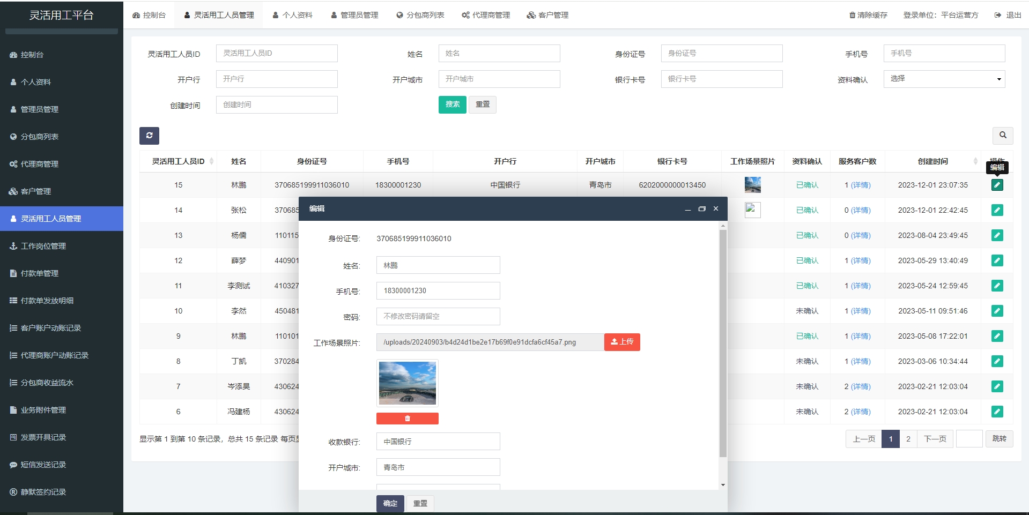Sort by 创建时间 using its column arrow
This screenshot has width=1029, height=515.
[x=976, y=161]
